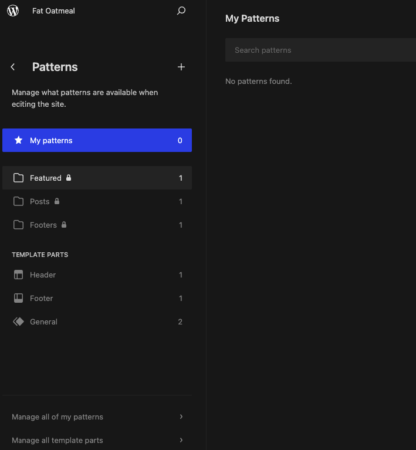Expand the Manage all template parts chevron
This screenshot has width=416, height=450.
coord(181,440)
